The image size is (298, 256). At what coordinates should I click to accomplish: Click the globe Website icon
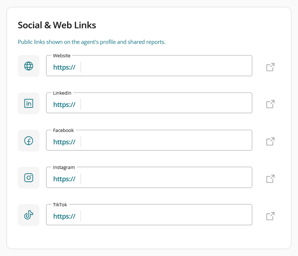[29, 66]
